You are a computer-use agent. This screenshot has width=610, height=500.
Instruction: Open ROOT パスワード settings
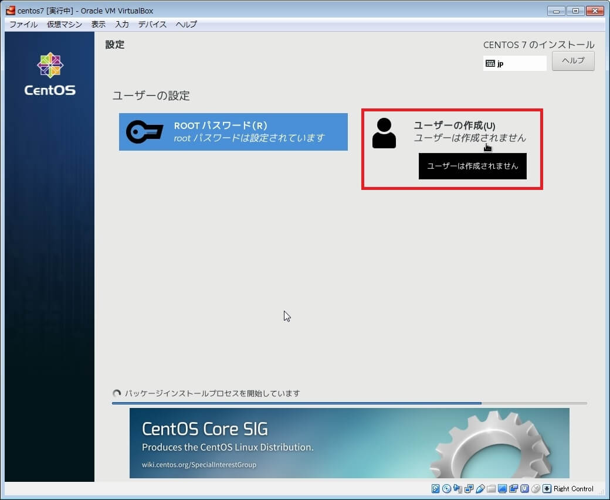(233, 132)
